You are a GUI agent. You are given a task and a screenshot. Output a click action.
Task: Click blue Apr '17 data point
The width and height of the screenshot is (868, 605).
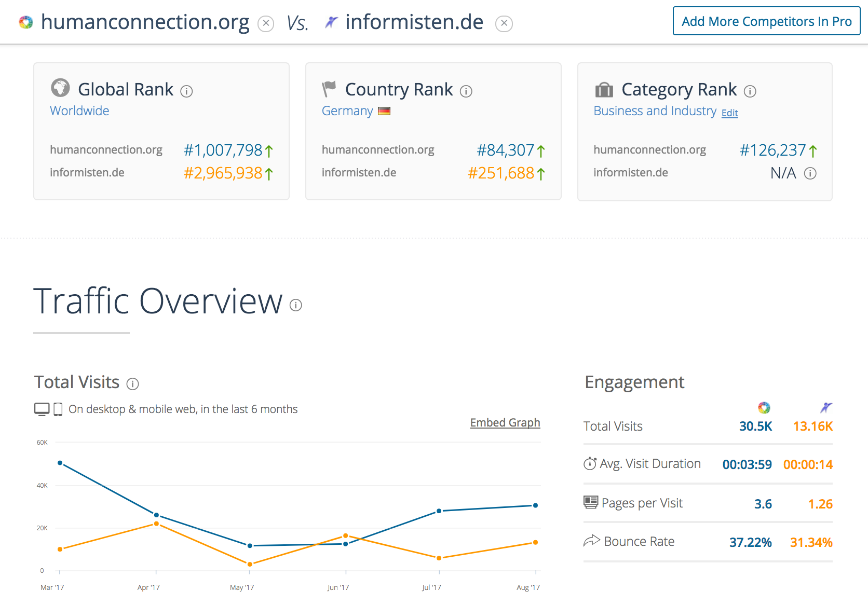click(156, 515)
